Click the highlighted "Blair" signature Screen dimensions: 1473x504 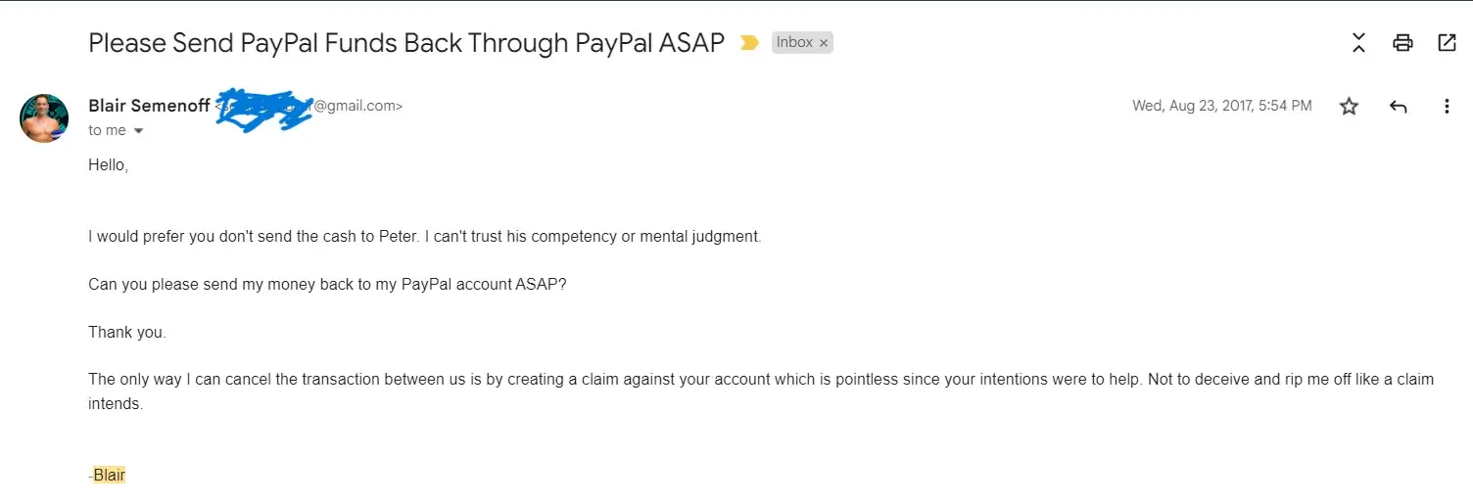tap(109, 476)
